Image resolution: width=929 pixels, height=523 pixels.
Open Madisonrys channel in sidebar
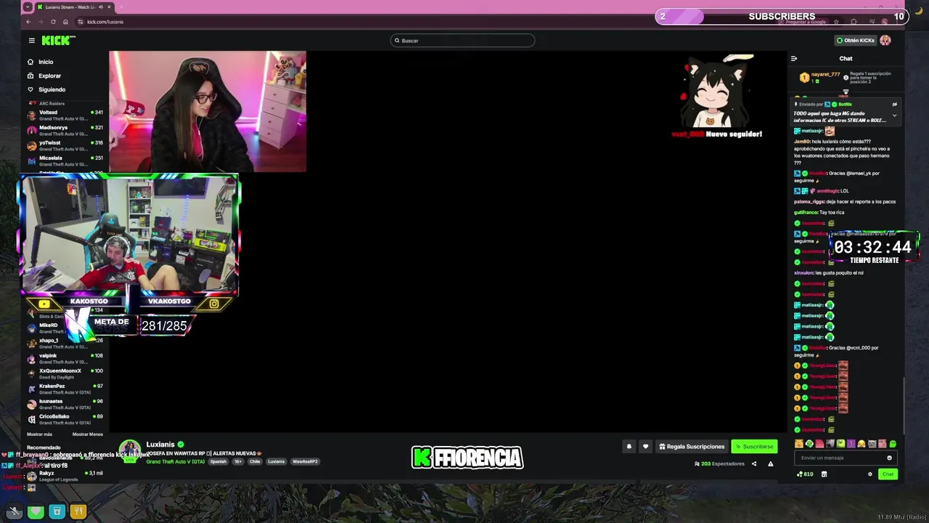pos(65,130)
